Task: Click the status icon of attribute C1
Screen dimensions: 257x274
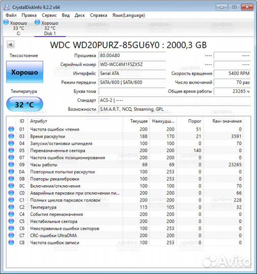Action: (x=11, y=200)
